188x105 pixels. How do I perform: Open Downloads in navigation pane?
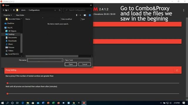(11, 41)
